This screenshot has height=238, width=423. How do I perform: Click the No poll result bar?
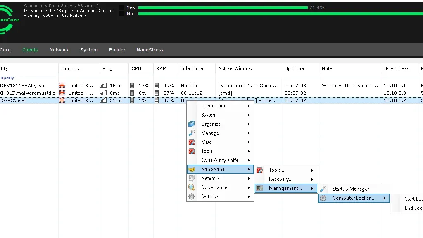280,14
